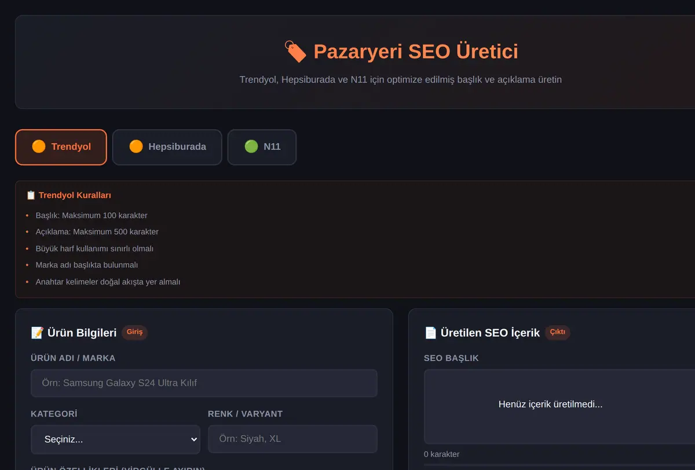
Task: Click the document icon beside Üretilen SEO İçerik
Action: click(430, 333)
